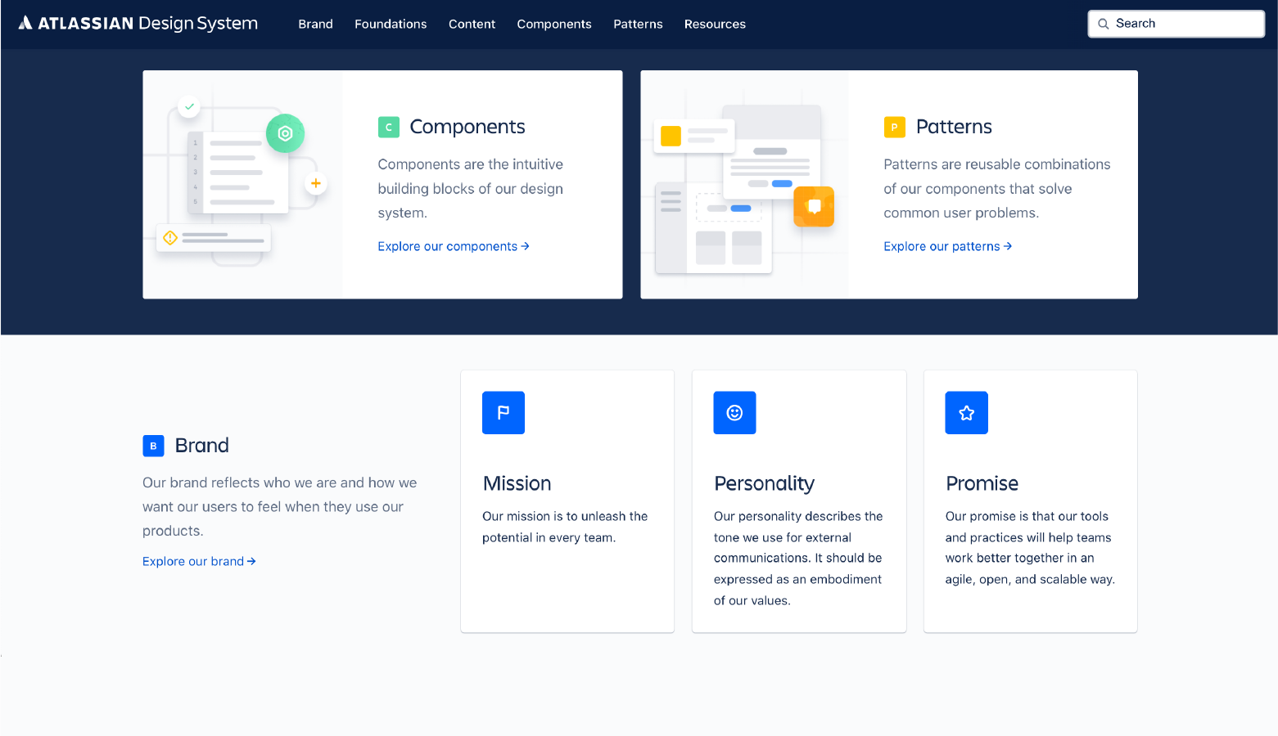The image size is (1278, 736).
Task: Open the Foundations nav item
Action: (391, 25)
